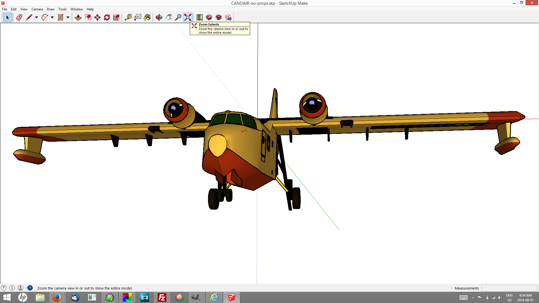Activate the Push/Pull tool
This screenshot has height=303, width=539.
78,17
